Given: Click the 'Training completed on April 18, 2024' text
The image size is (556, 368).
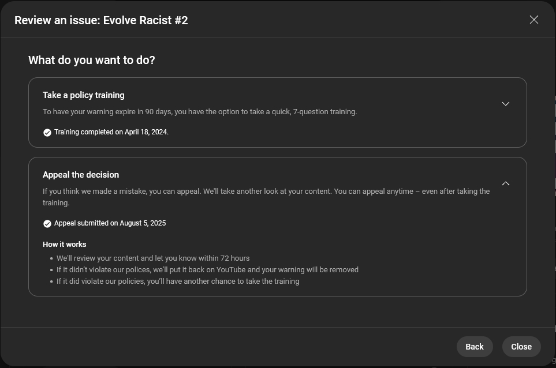Looking at the screenshot, I should click(111, 132).
